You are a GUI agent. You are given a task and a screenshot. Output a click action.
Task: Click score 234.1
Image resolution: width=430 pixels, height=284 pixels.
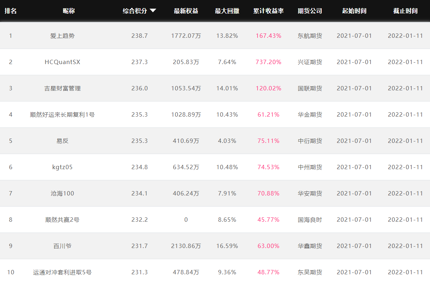tap(140, 194)
